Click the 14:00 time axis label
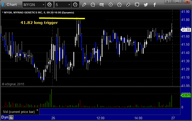The height and width of the screenshot is (121, 192). (x=138, y=118)
